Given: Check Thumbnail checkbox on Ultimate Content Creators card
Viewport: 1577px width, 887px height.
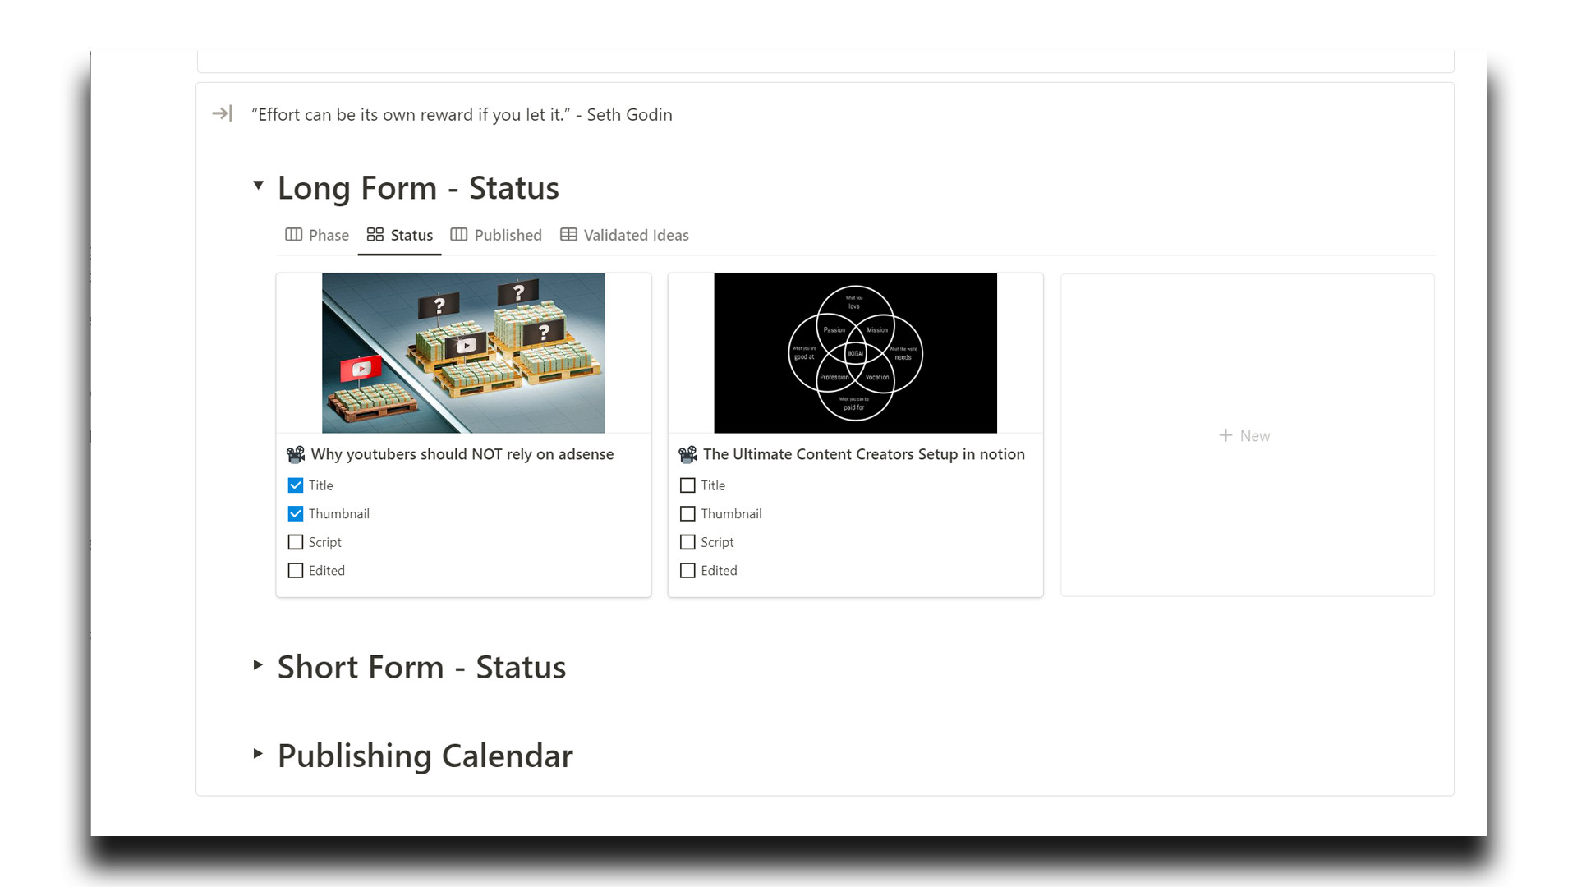Looking at the screenshot, I should click(x=688, y=514).
